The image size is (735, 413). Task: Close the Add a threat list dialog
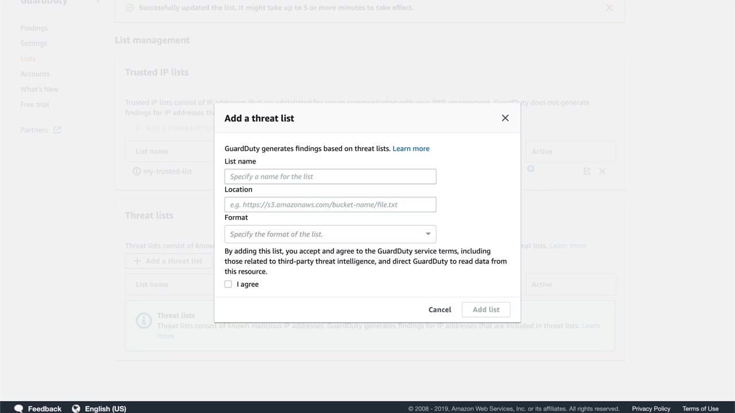[505, 118]
